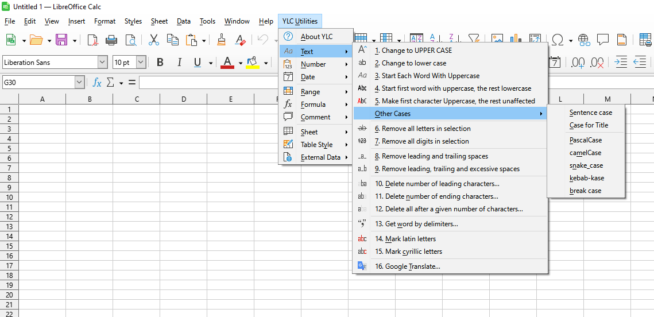
Task: Open the font name dropdown
Action: [102, 63]
